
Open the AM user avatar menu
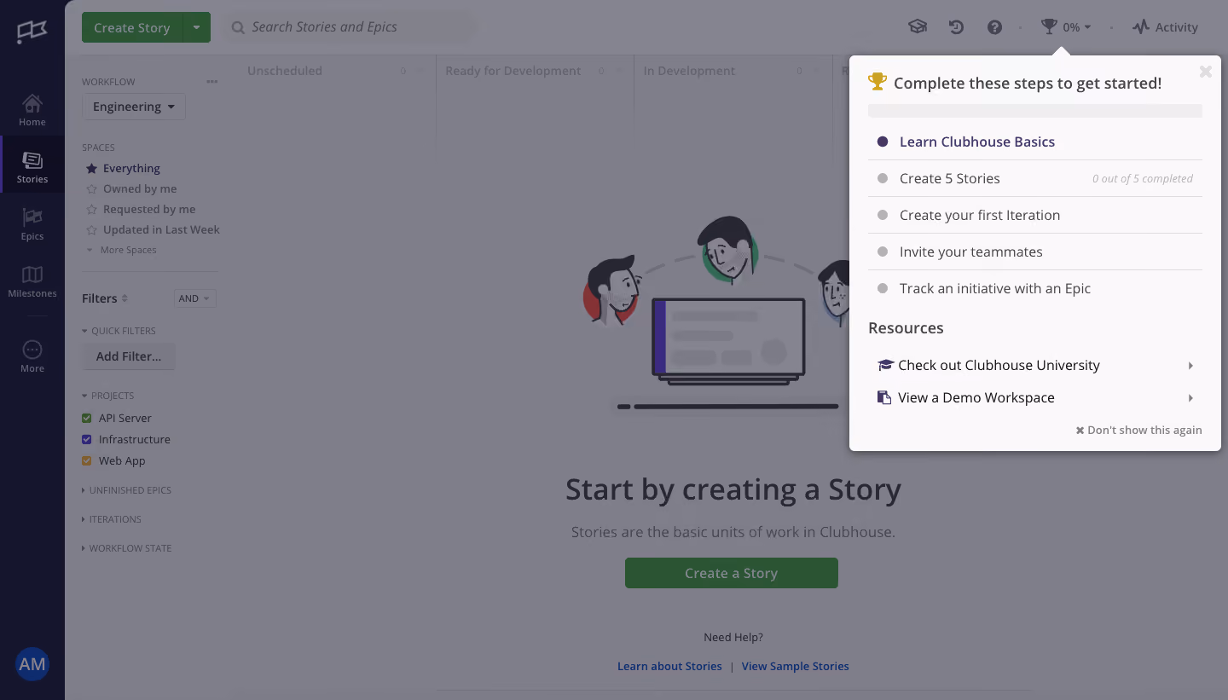[32, 664]
